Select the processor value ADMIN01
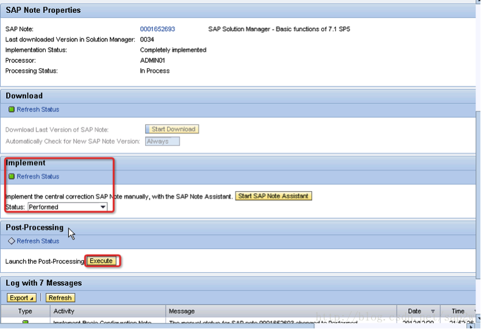Viewport: 481px width, 329px height. (x=153, y=60)
